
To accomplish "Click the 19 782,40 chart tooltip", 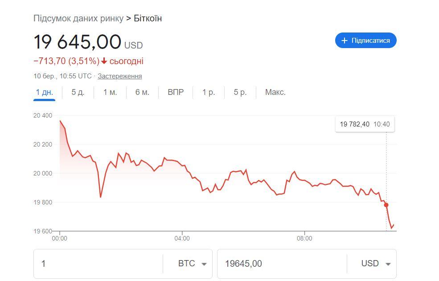I will 365,124.
